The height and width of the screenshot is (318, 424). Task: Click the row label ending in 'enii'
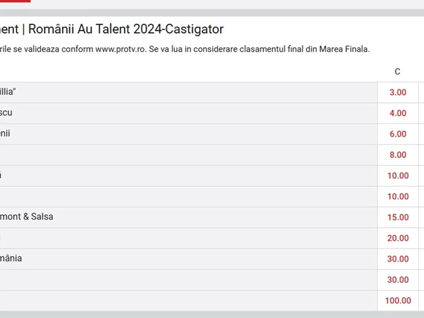(5, 134)
